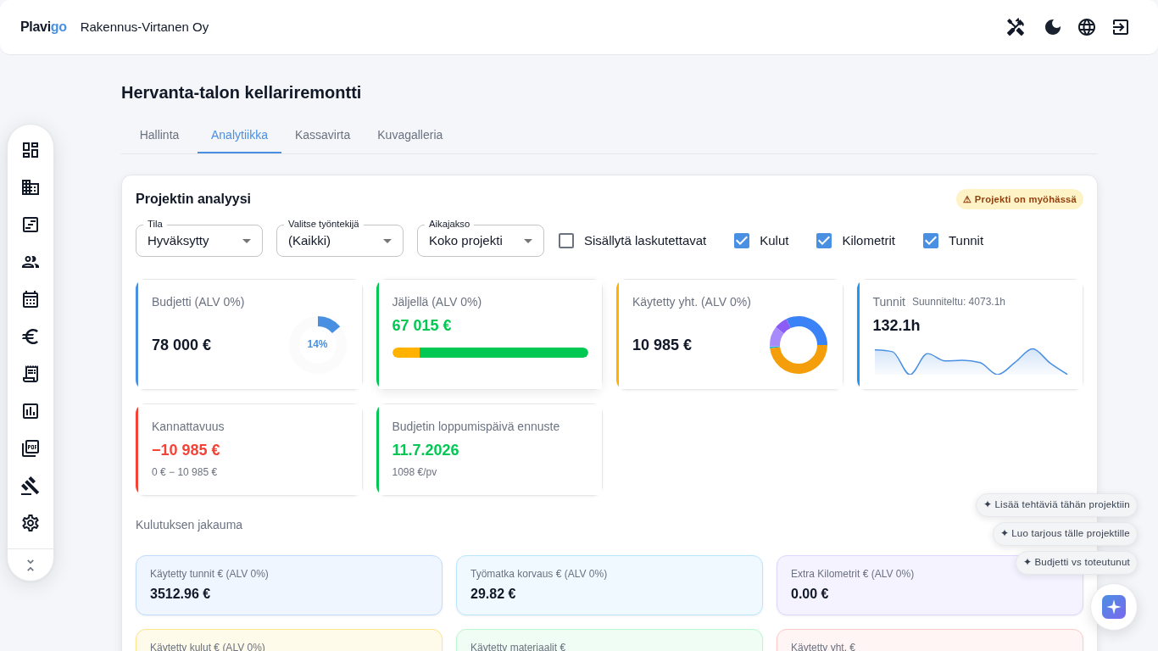Select the Analytiikka tab
Image resolution: width=1158 pixels, height=651 pixels.
[239, 135]
